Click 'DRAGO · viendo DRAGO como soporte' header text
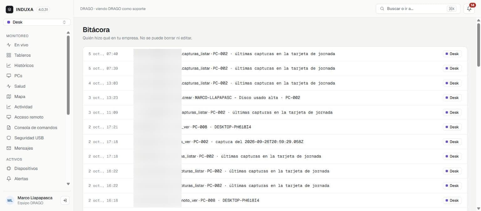Viewport: 481px width, 211px height. 113,9
